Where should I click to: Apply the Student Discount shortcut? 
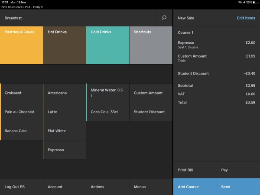[x=150, y=112]
